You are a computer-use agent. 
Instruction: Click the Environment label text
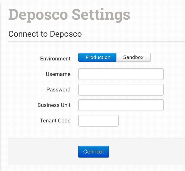point(55,59)
